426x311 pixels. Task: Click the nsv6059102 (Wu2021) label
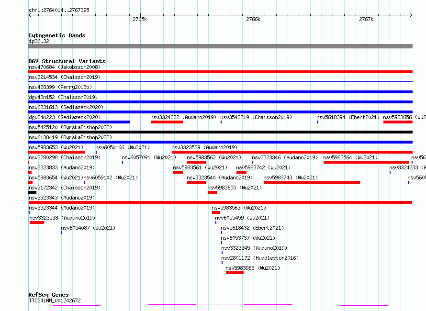click(111, 178)
